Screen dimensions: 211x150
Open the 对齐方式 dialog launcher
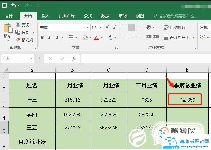195,48
